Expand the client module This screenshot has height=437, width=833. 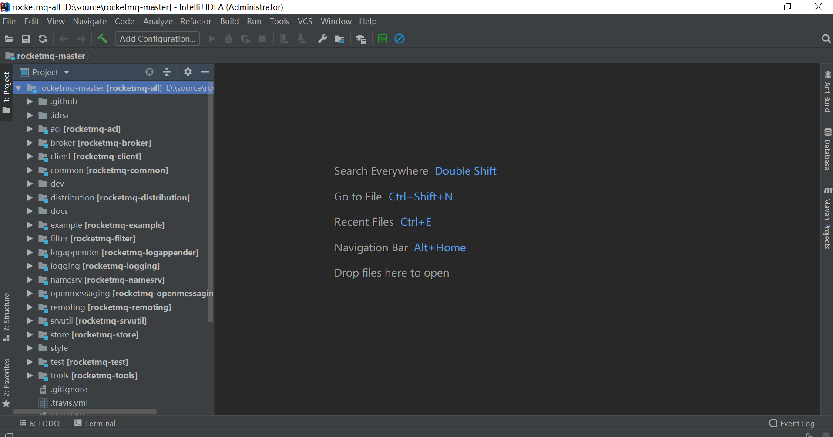[x=30, y=157]
